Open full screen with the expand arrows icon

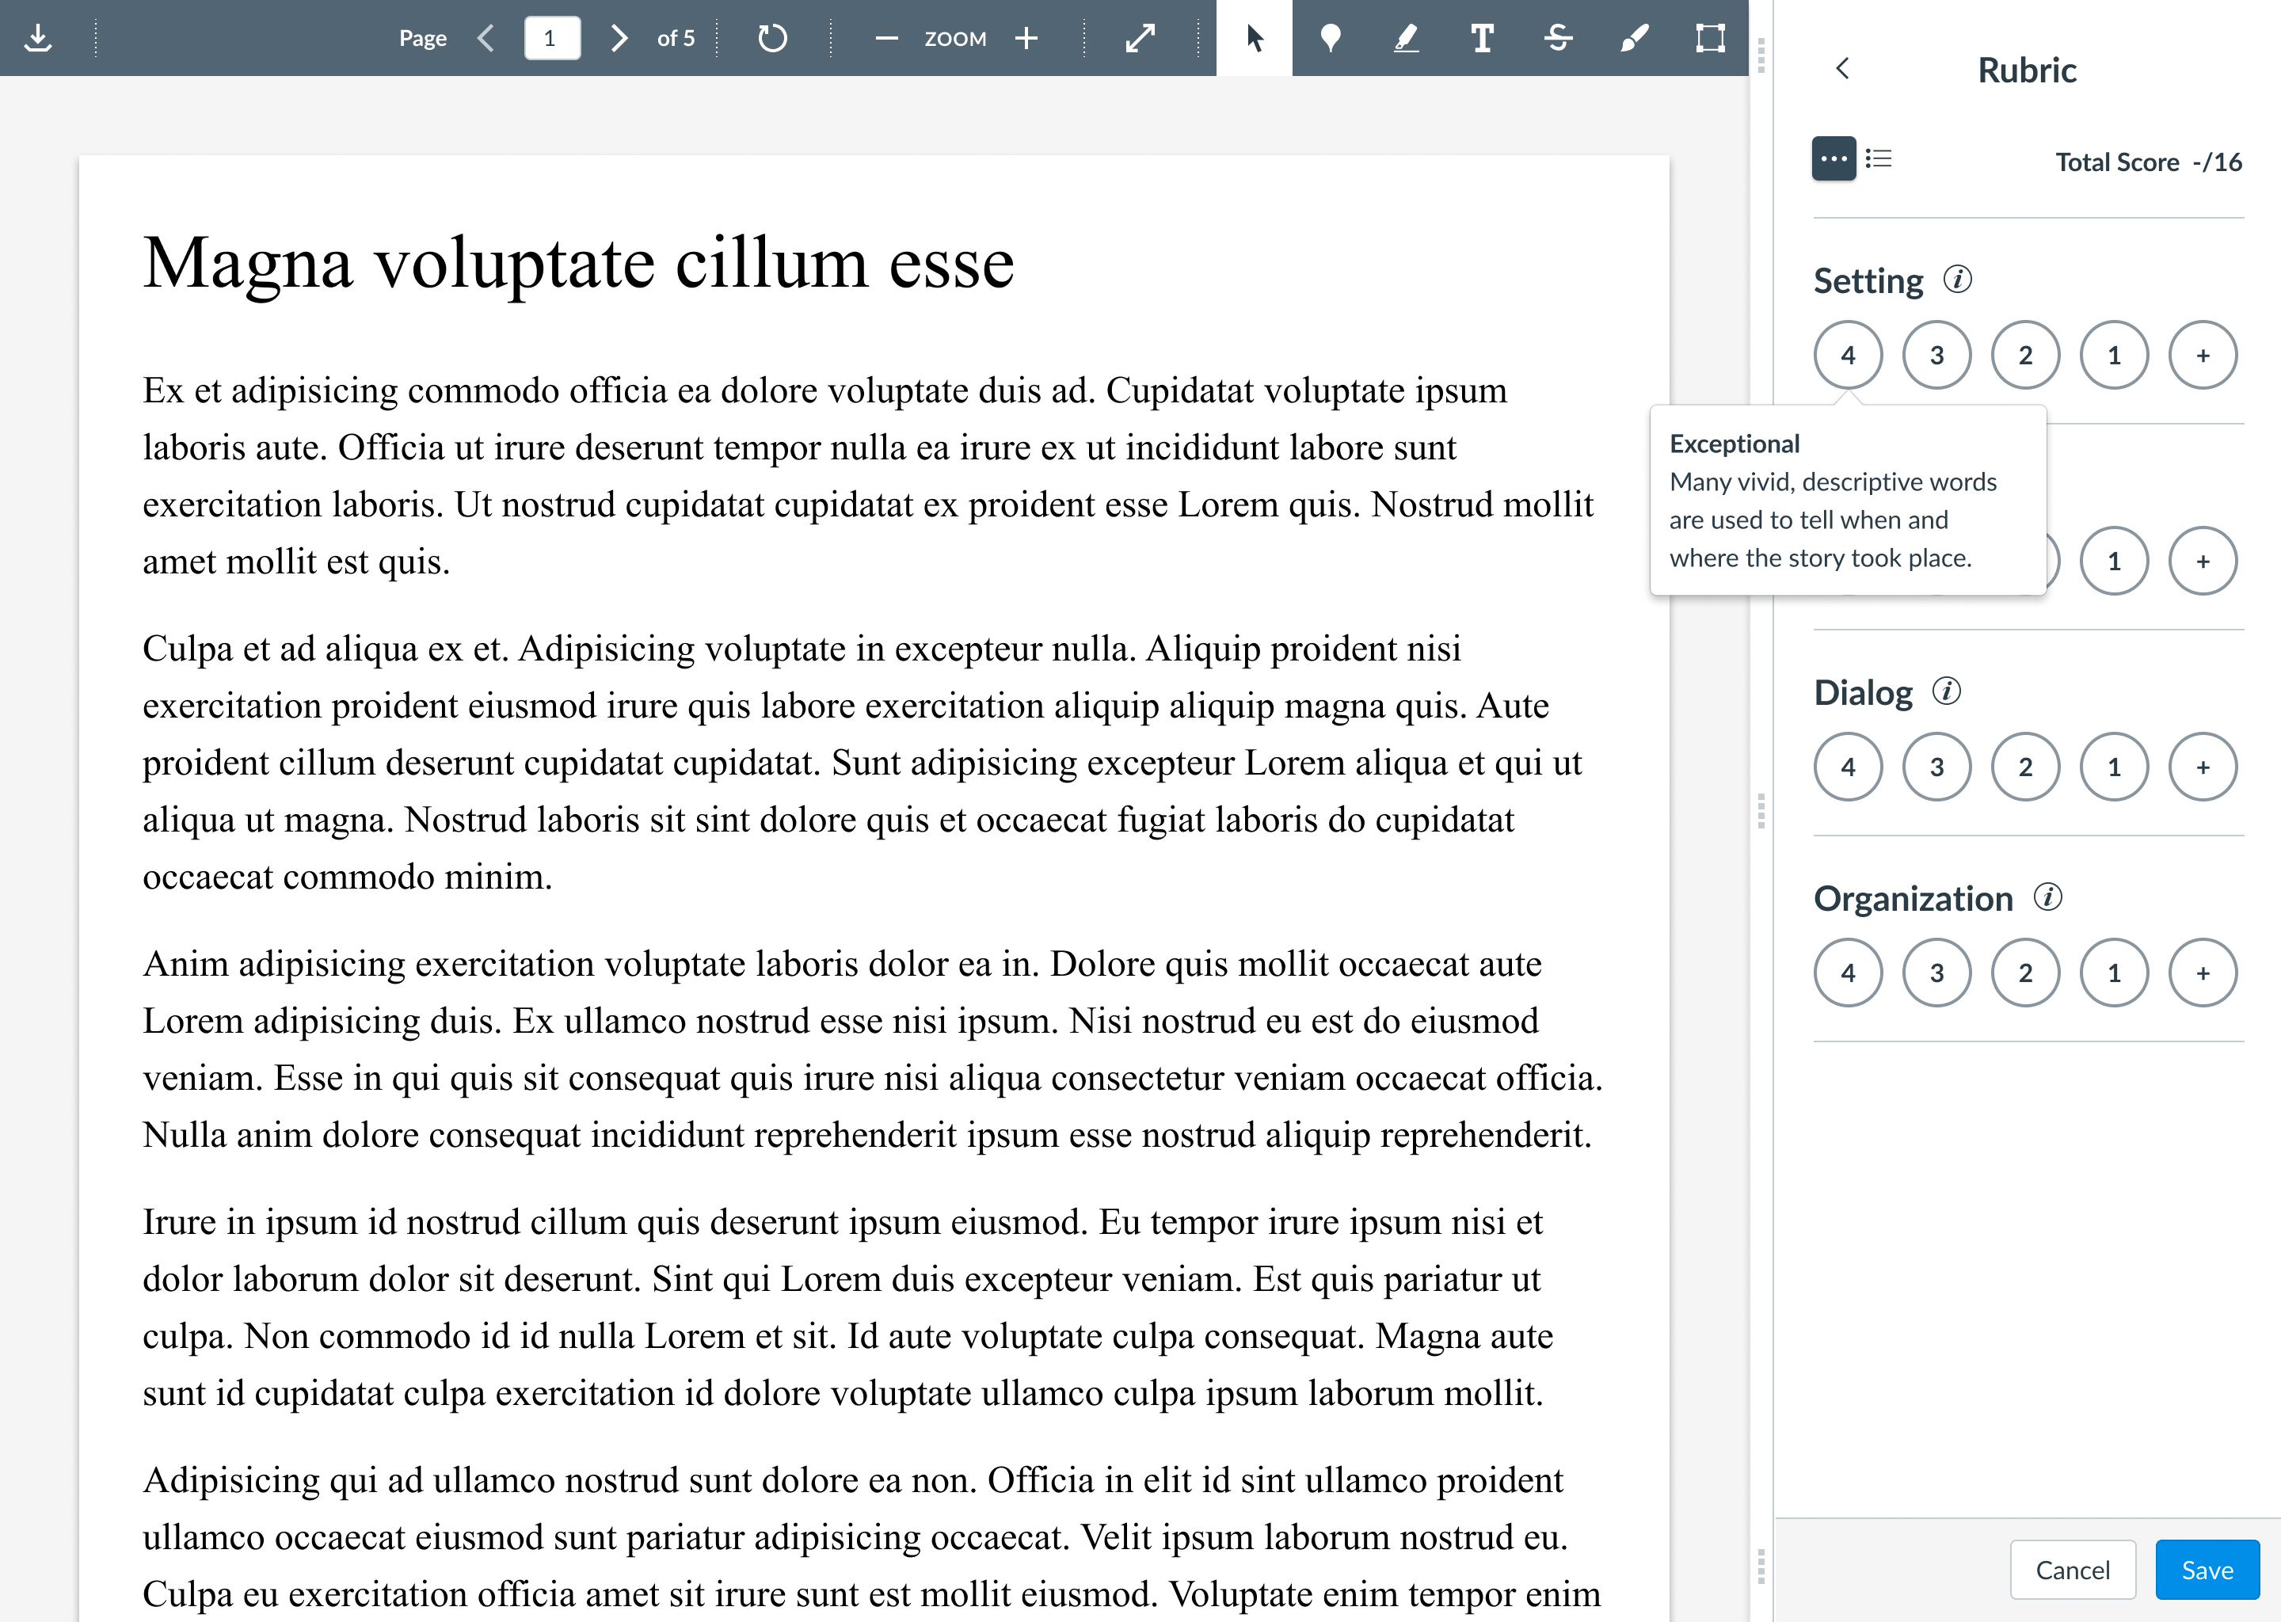tap(1140, 38)
